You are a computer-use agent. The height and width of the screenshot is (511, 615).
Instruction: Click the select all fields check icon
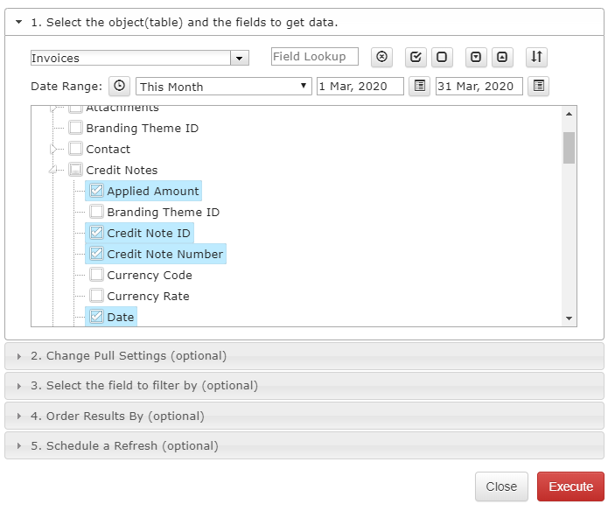click(416, 57)
